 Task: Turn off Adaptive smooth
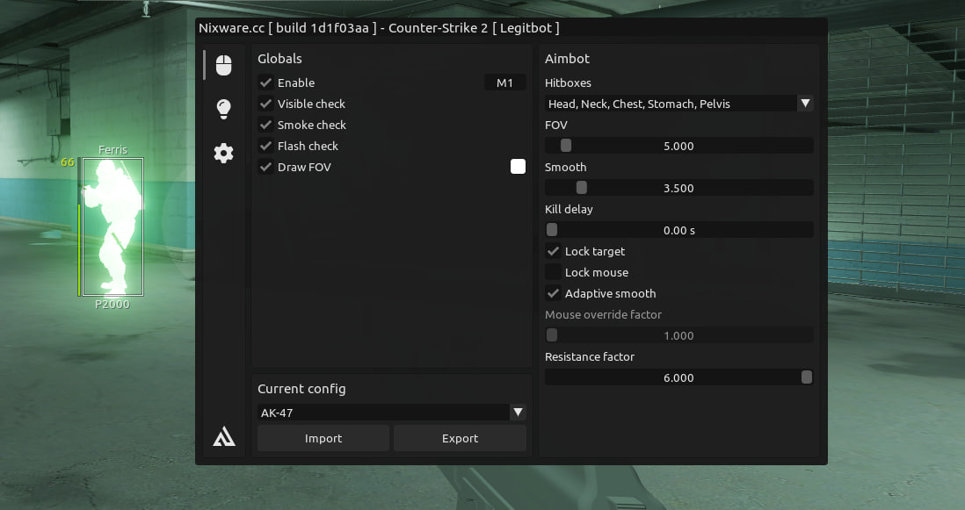[x=553, y=293]
